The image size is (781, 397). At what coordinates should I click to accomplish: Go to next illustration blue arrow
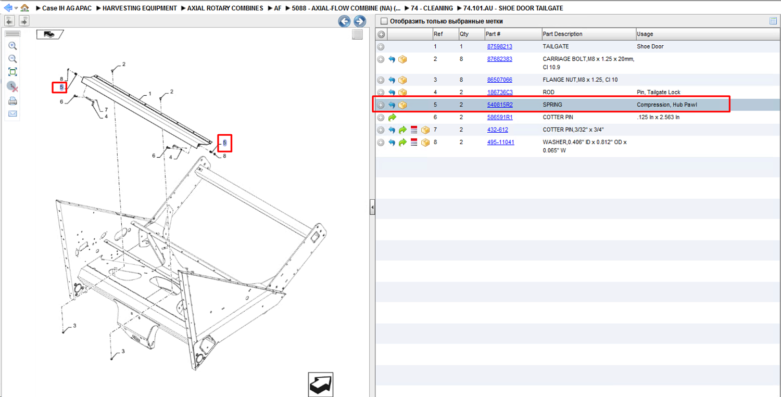coord(360,21)
